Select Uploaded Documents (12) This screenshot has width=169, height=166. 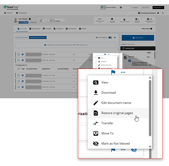tap(38, 38)
